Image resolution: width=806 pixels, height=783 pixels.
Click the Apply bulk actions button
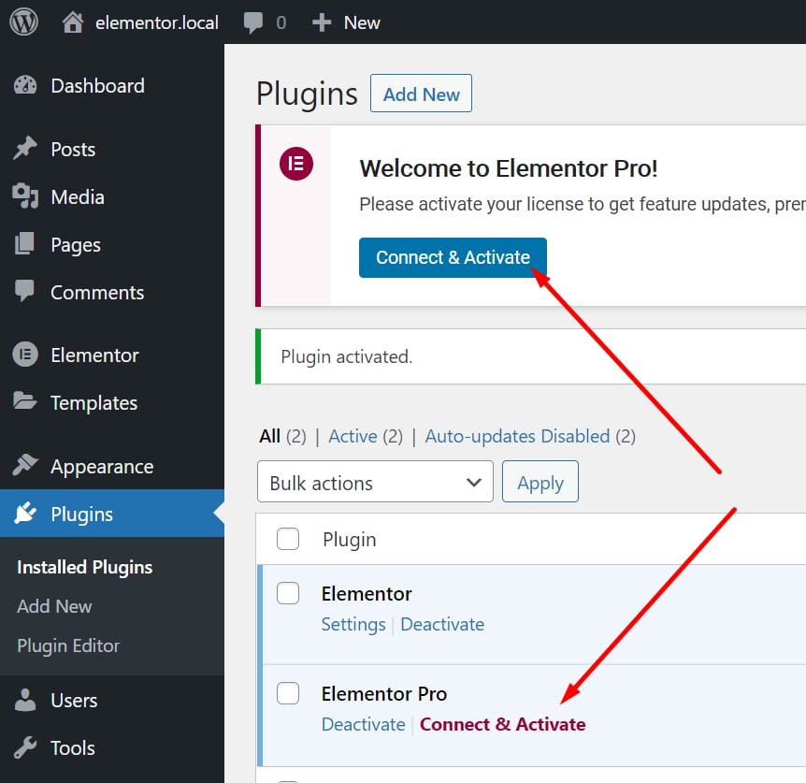[x=540, y=482]
